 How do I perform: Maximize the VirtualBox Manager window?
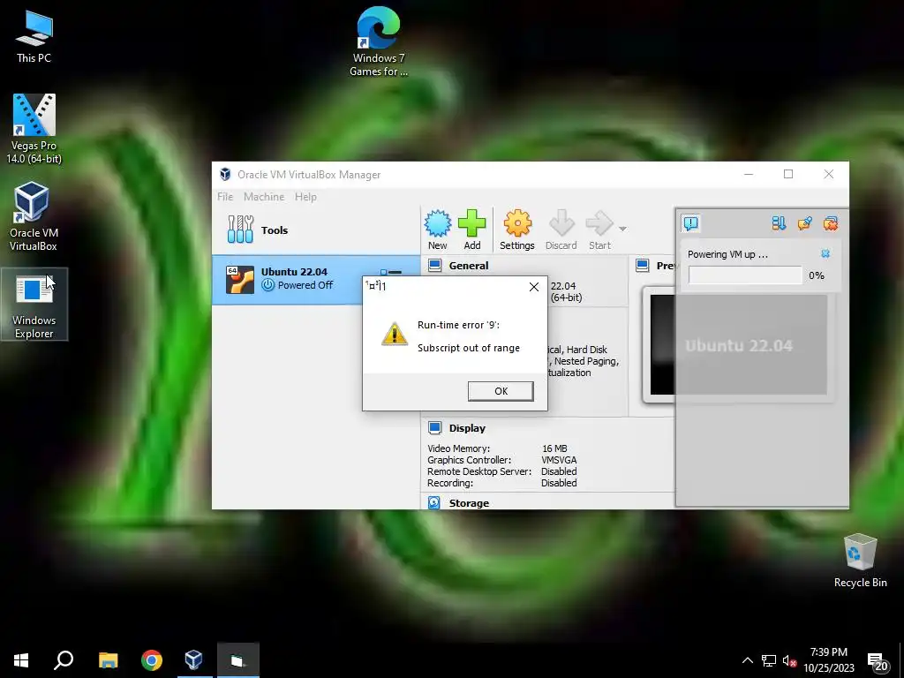(788, 174)
